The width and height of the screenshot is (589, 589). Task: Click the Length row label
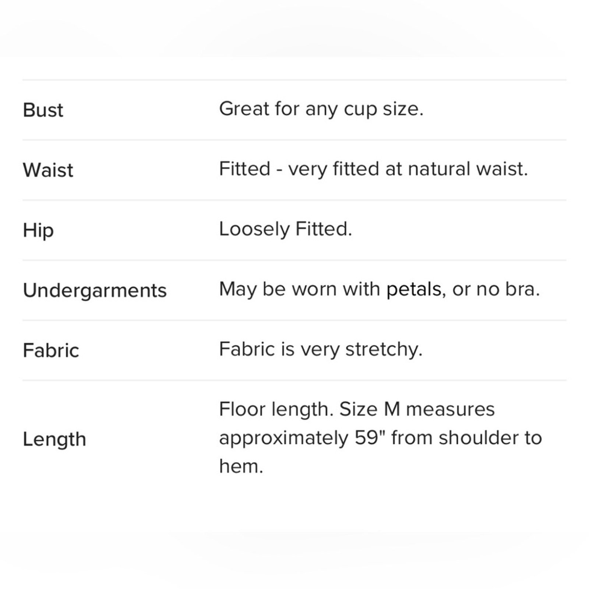point(54,440)
